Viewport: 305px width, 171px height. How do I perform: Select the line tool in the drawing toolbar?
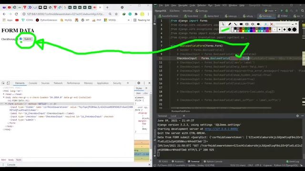coord(235,24)
